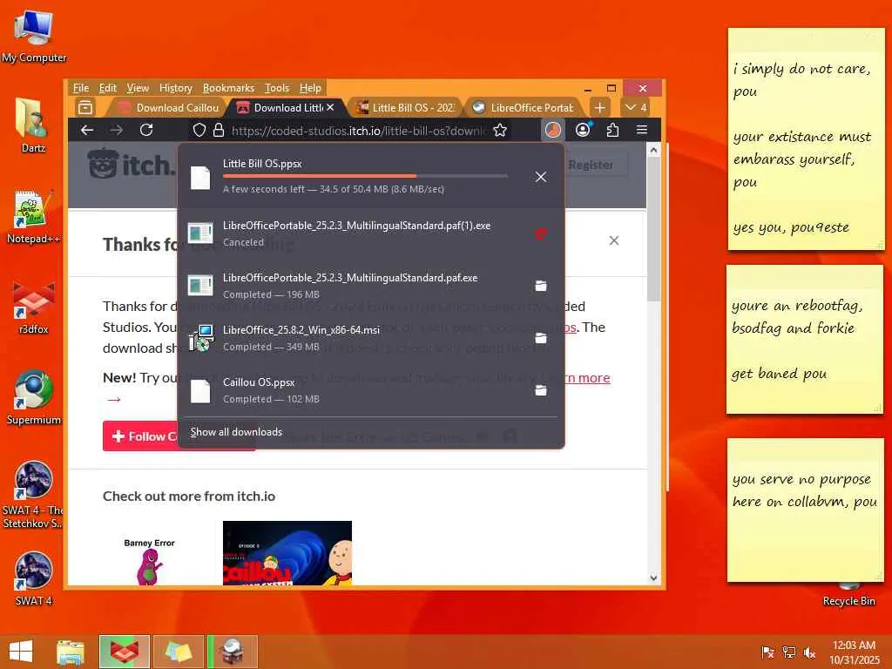Launch Supermium desktop shortcut

coord(33,397)
